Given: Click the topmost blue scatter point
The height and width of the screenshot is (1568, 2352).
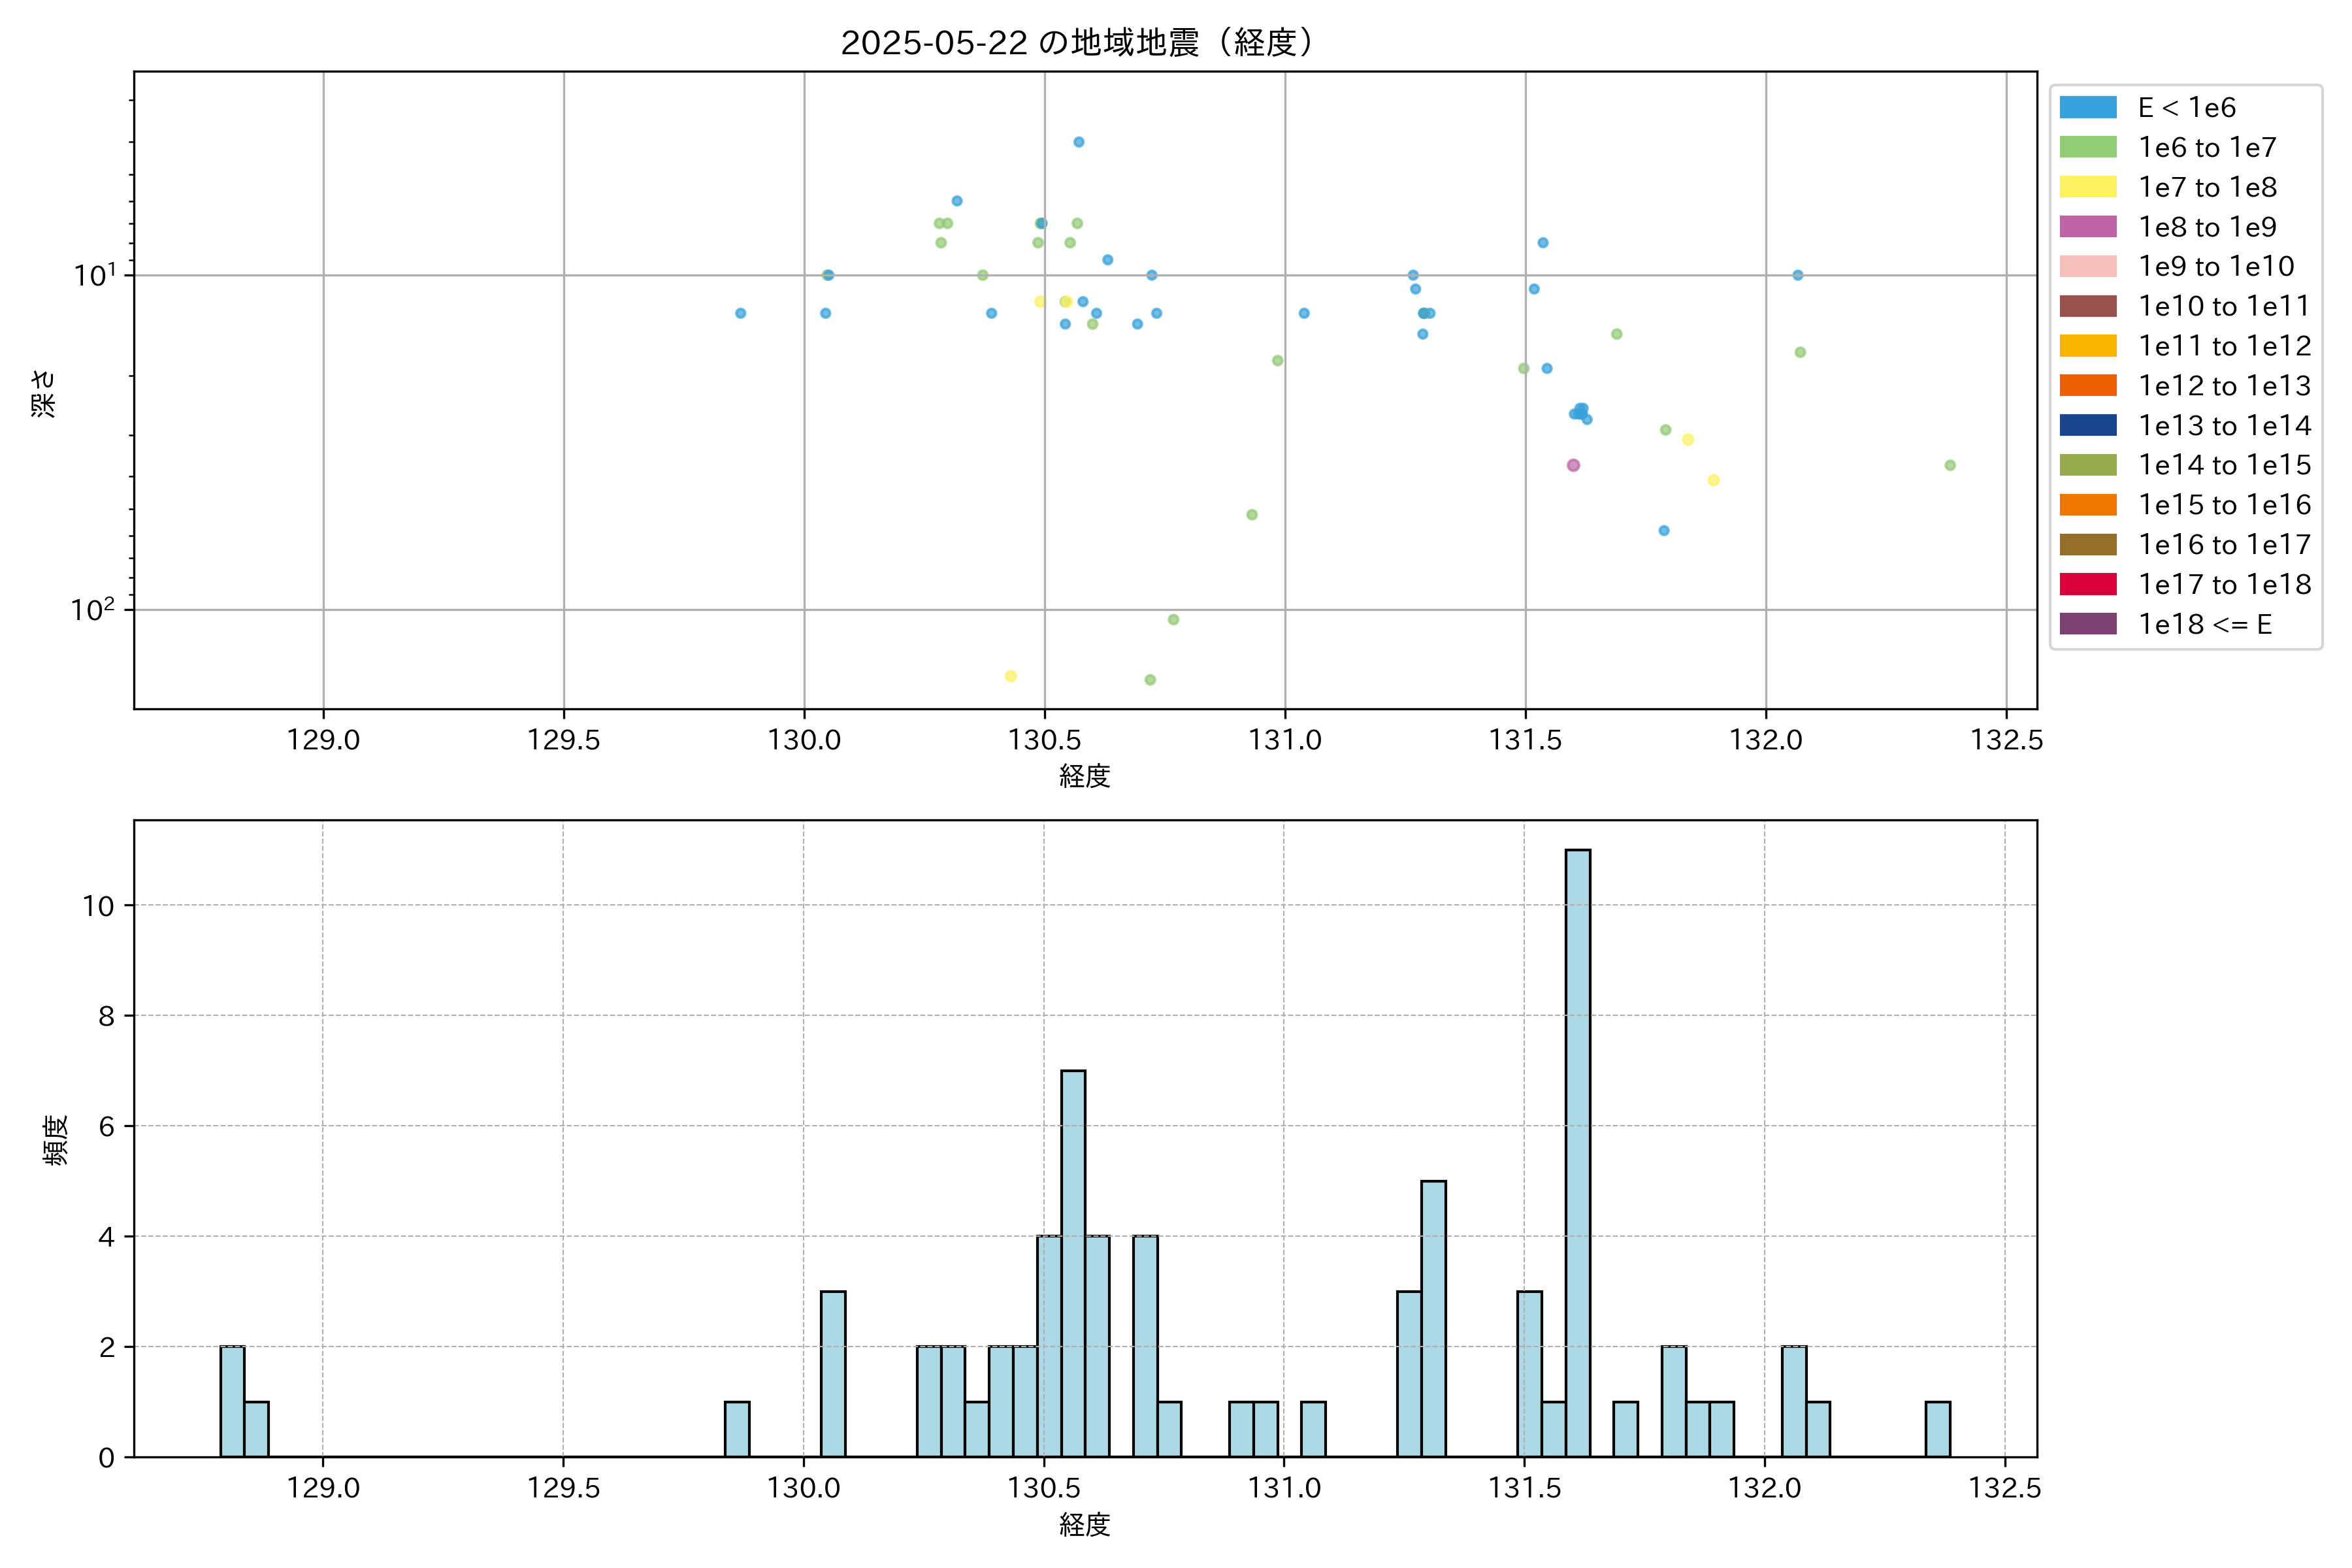Looking at the screenshot, I should (x=1079, y=142).
